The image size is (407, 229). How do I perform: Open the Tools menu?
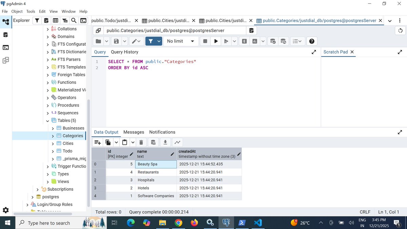click(31, 11)
